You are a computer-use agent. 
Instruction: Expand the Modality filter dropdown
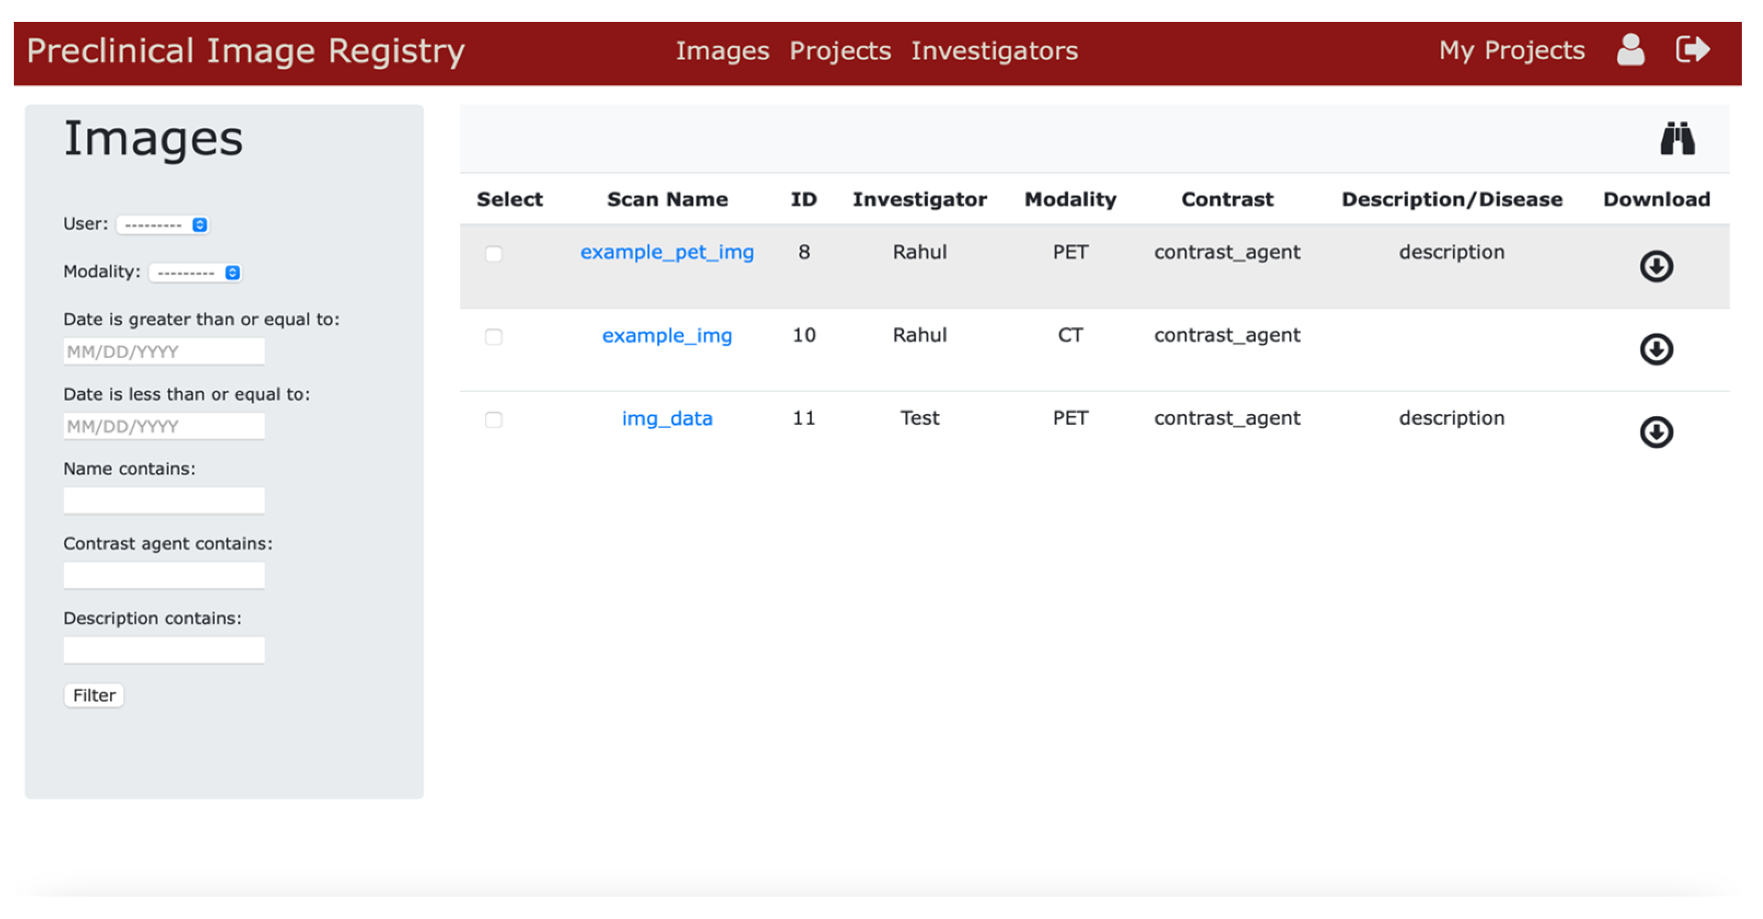click(x=196, y=272)
